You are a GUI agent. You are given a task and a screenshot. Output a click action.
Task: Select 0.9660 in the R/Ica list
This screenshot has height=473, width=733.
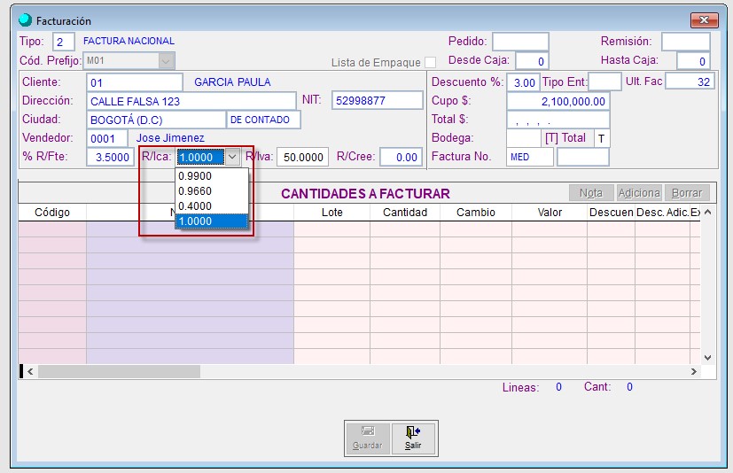point(211,191)
